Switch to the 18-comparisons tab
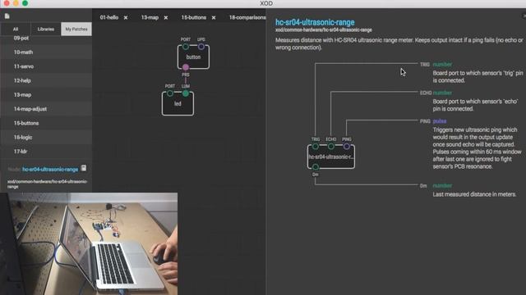Image resolution: width=526 pixels, height=295 pixels. tap(247, 17)
